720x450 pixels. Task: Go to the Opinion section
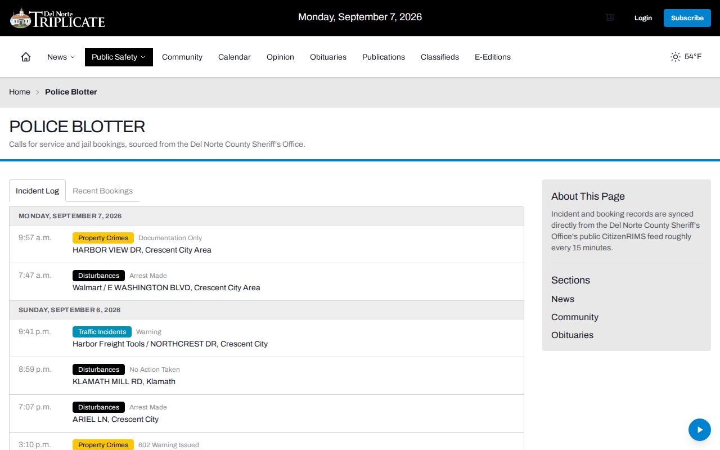280,57
